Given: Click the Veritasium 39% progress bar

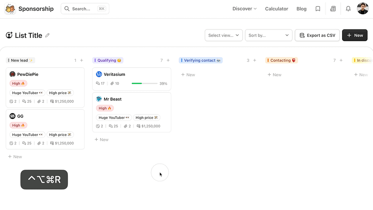Looking at the screenshot, I should point(144,84).
